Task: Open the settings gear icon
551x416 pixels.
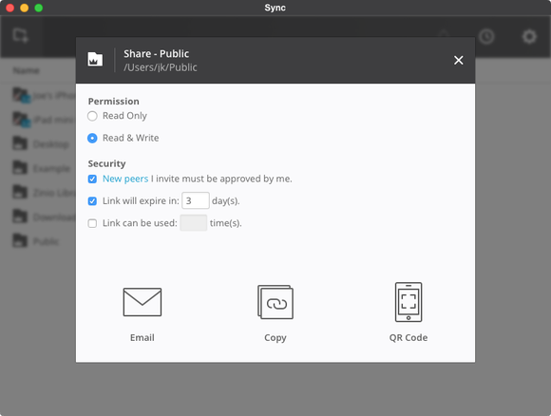Action: (529, 36)
